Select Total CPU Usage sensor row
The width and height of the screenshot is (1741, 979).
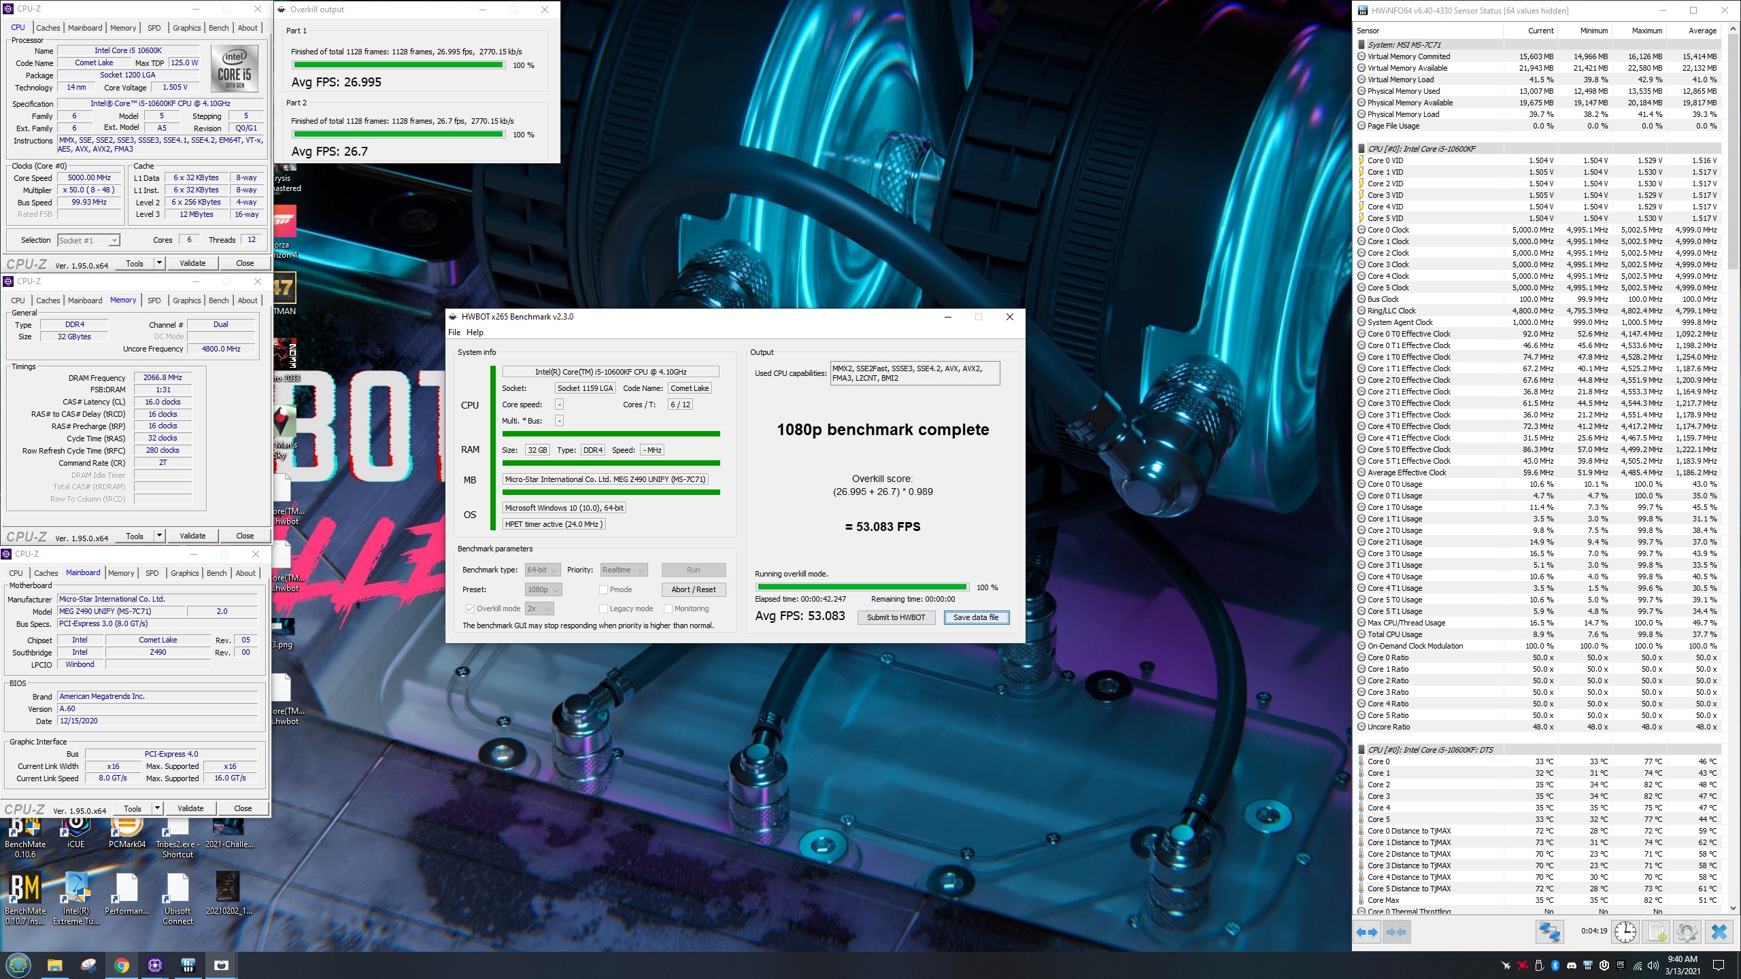coord(1538,634)
